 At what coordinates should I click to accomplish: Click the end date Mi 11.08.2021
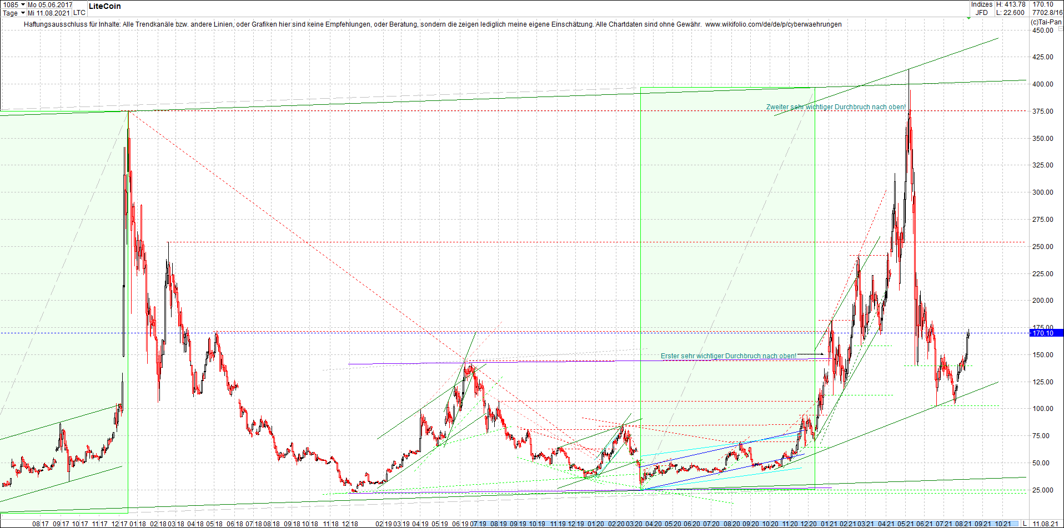click(x=49, y=13)
